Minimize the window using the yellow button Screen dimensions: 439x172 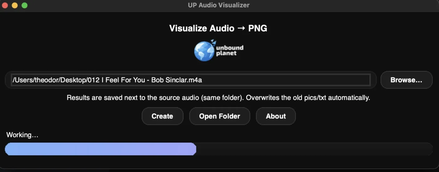point(15,5)
